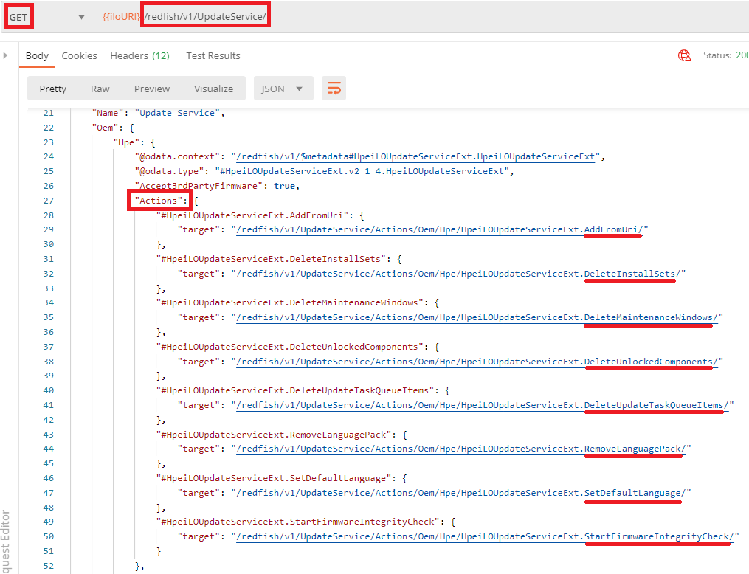This screenshot has width=749, height=574.
Task: Open the DeleteInstallSets target link
Action: [458, 274]
